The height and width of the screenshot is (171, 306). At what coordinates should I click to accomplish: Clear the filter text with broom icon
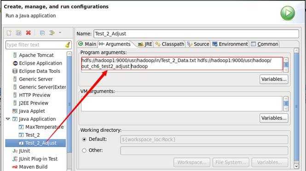pyautogui.click(x=68, y=45)
